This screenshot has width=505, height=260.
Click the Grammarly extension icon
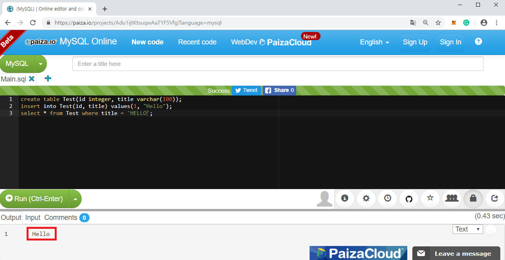coord(466,23)
